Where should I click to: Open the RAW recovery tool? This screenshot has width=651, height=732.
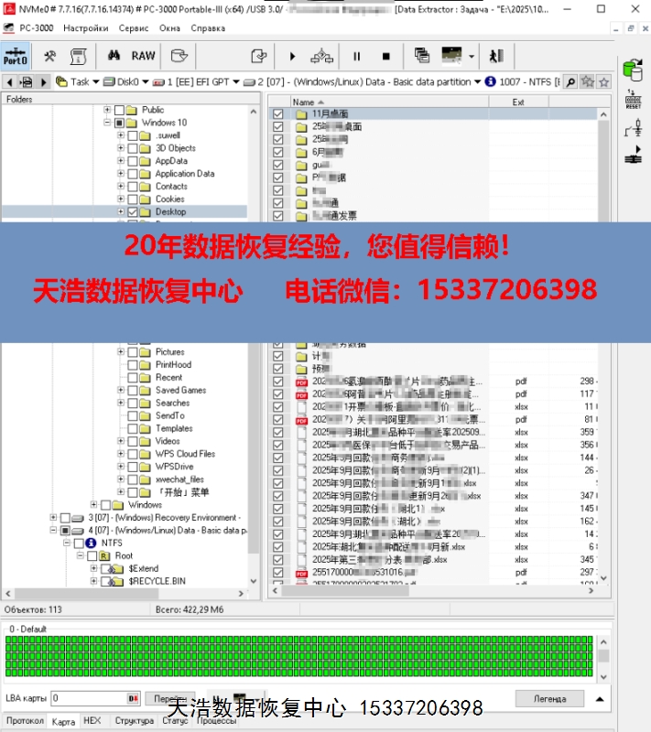point(144,56)
